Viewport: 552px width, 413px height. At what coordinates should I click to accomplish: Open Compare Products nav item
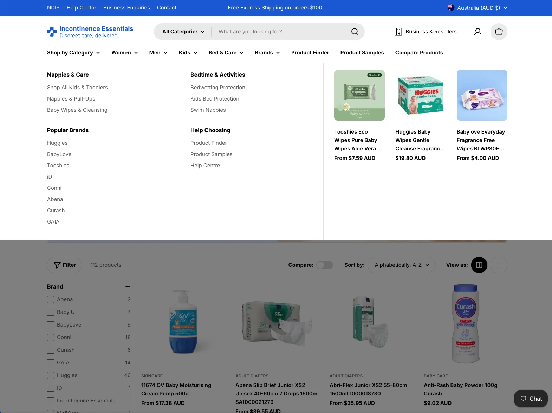[419, 53]
